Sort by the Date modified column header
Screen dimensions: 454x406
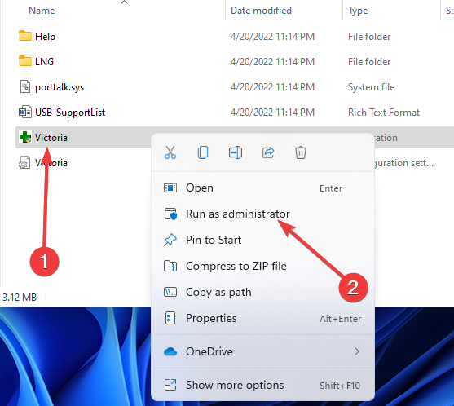tap(261, 11)
